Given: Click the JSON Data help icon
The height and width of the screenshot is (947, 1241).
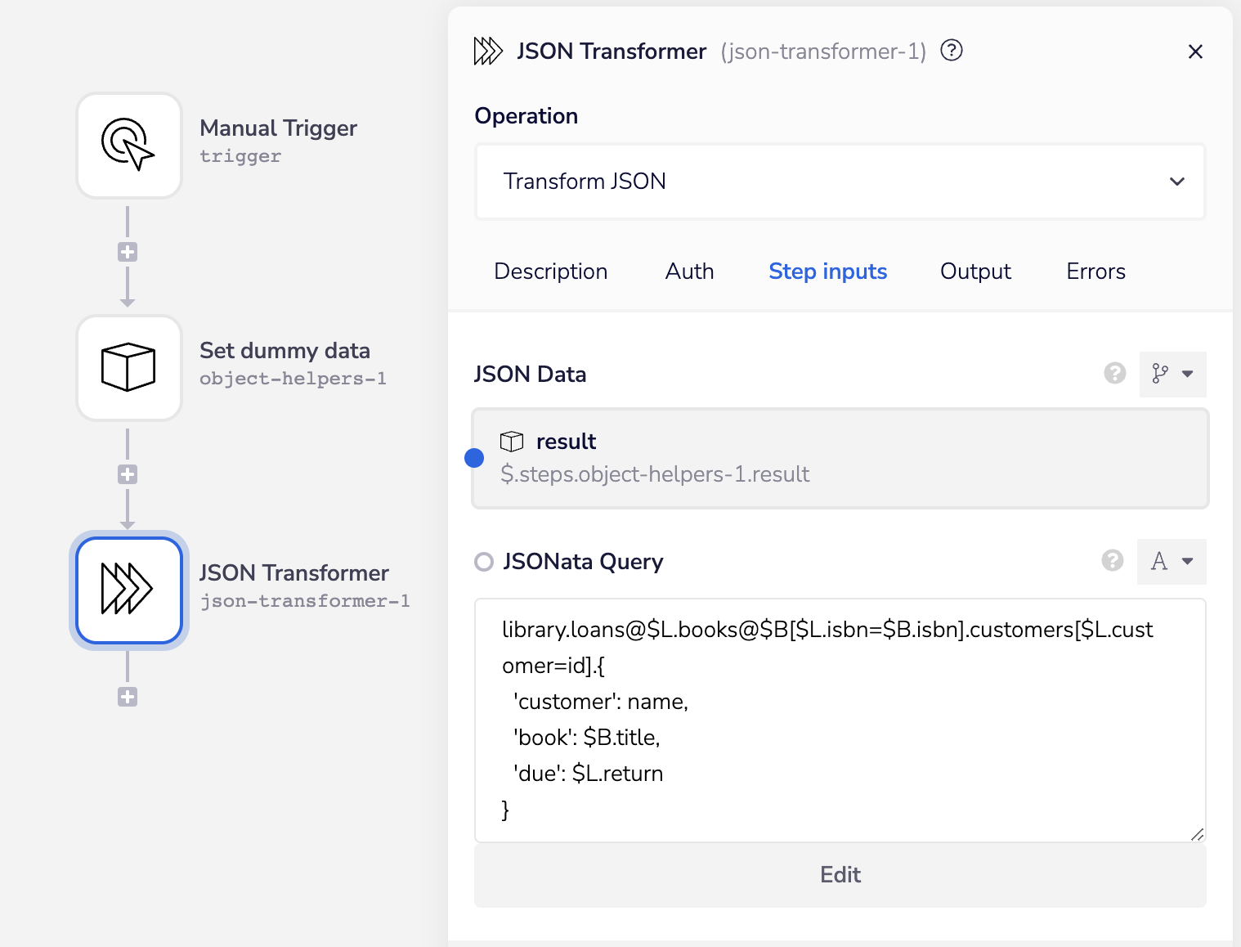Looking at the screenshot, I should coord(1113,374).
